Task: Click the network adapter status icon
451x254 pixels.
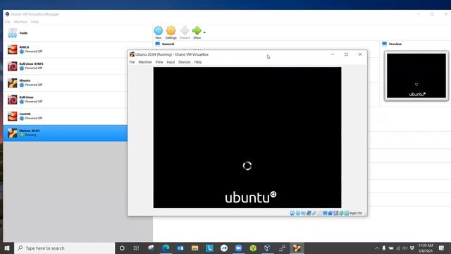Action: (309, 213)
